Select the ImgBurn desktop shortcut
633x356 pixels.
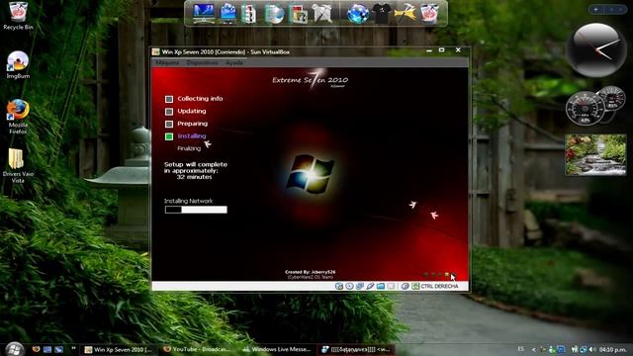(x=18, y=64)
